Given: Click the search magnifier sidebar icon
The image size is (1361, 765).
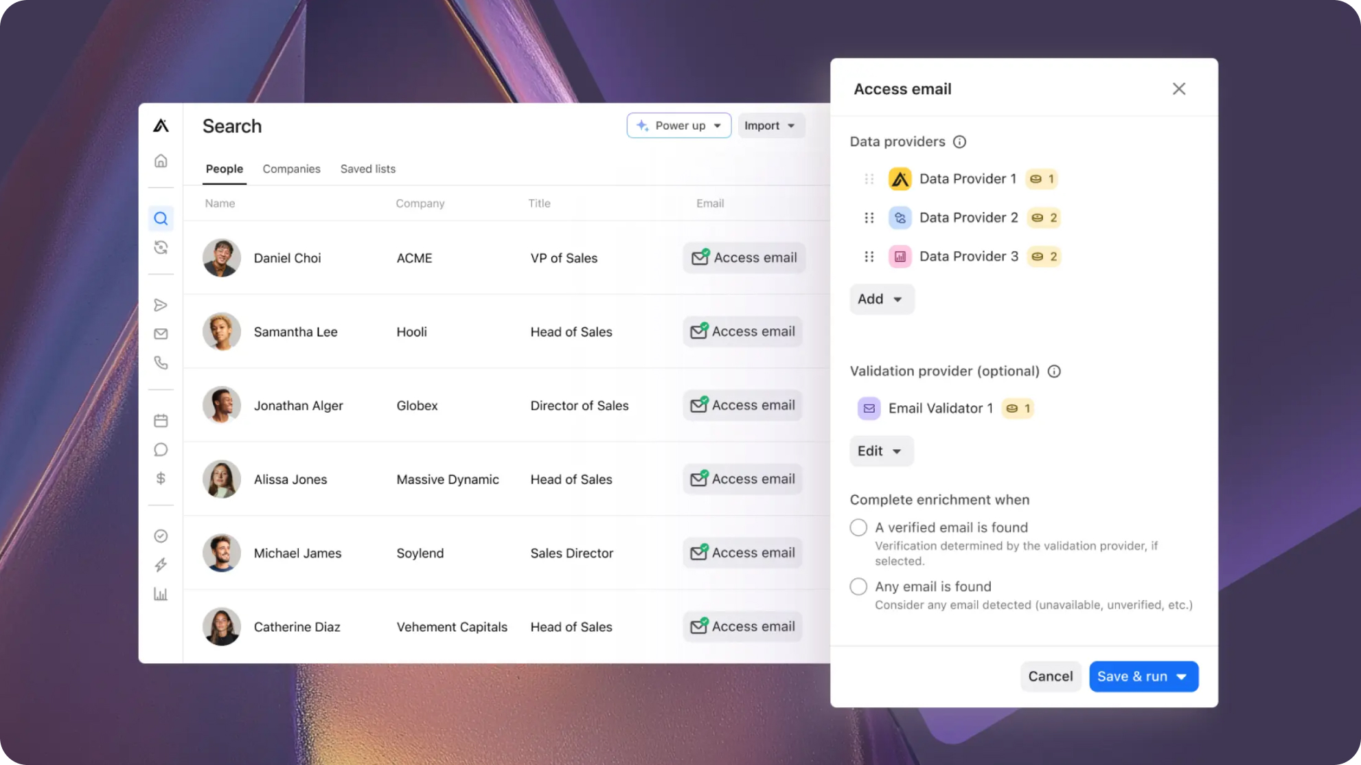Looking at the screenshot, I should click(161, 218).
